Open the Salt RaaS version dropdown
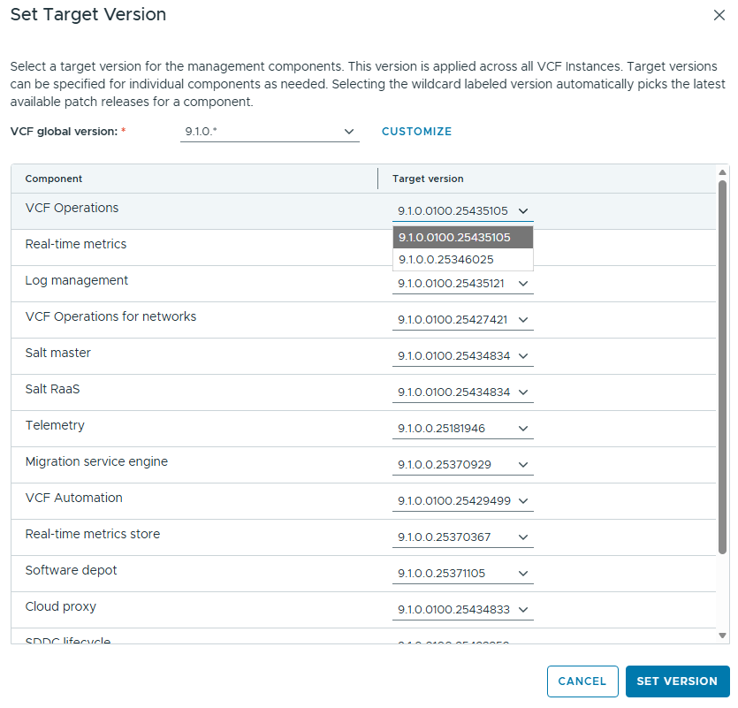 (462, 392)
